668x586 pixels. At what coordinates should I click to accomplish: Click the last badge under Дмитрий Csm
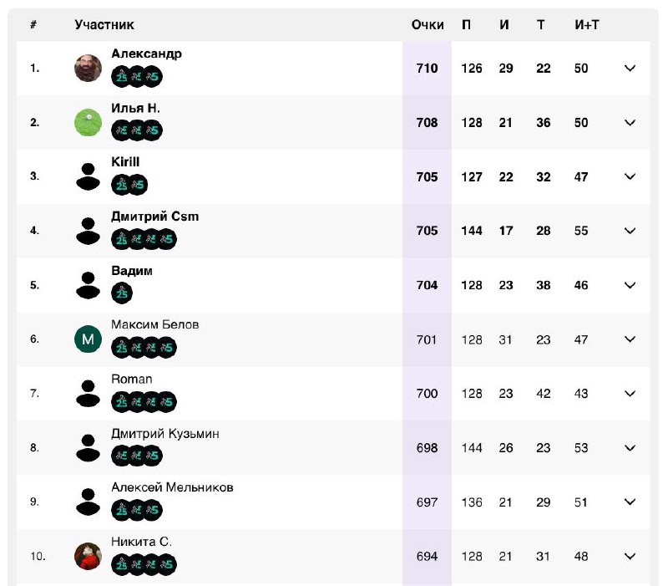tap(166, 239)
